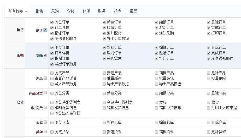Viewport: 241px width, 138px height.
Task: Uncheck the 采购 group select-all checkbox
Action: pyautogui.click(x=45, y=56)
